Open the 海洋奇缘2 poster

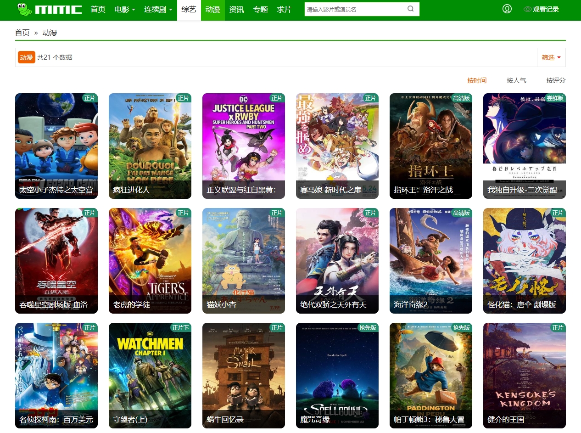pyautogui.click(x=431, y=261)
